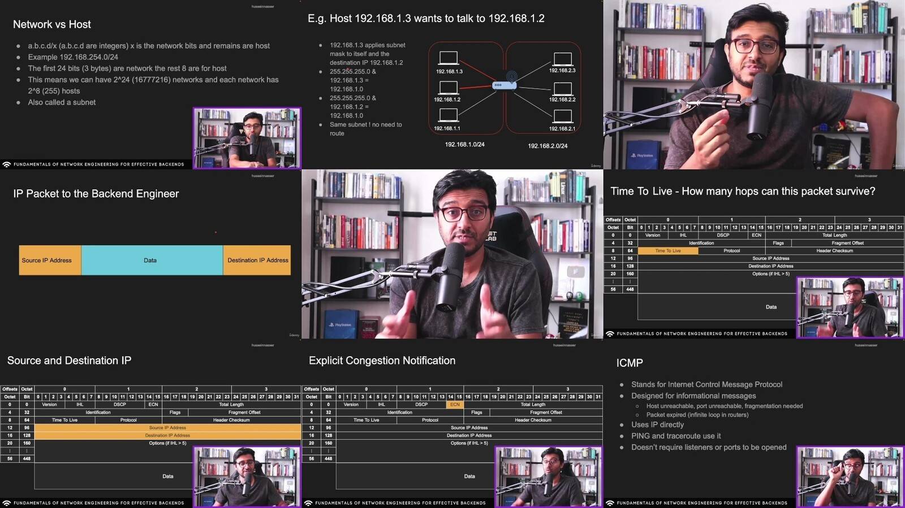Click the laptop icon labeled 192.168.1.3

(449, 58)
